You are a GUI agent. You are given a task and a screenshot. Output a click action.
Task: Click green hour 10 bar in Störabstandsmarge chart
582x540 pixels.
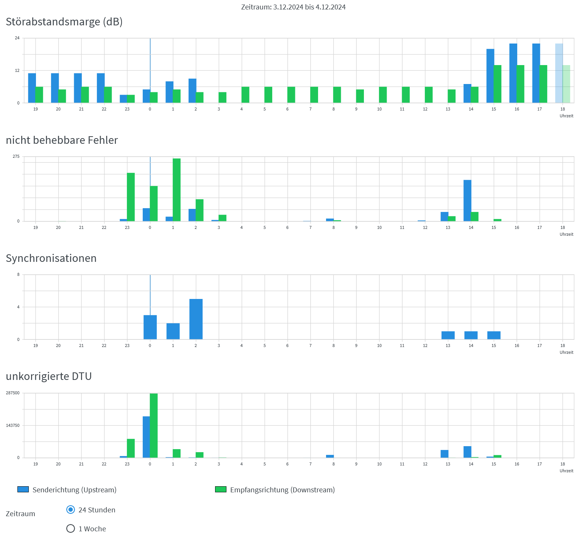point(383,95)
